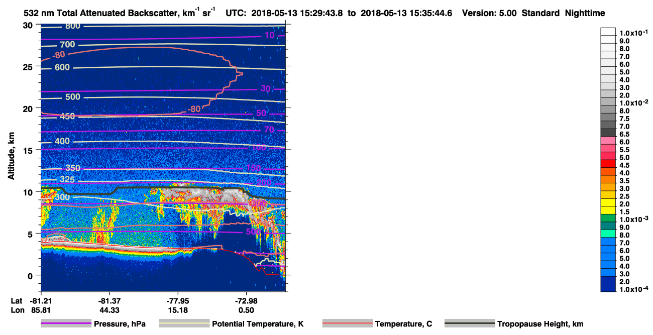Click the 6.5 color bar label
This screenshot has height=335, width=653.
point(624,134)
